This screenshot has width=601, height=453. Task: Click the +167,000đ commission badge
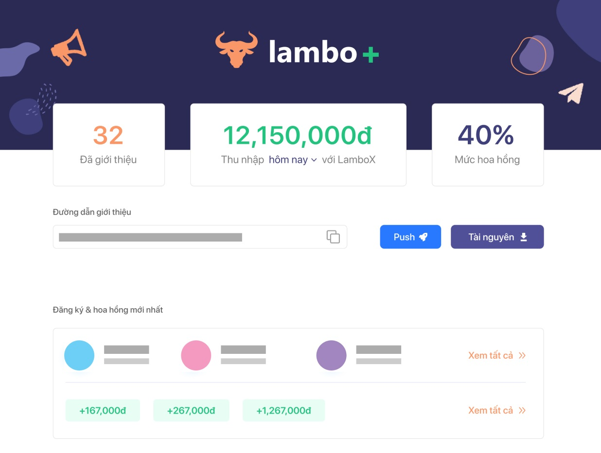click(x=103, y=410)
